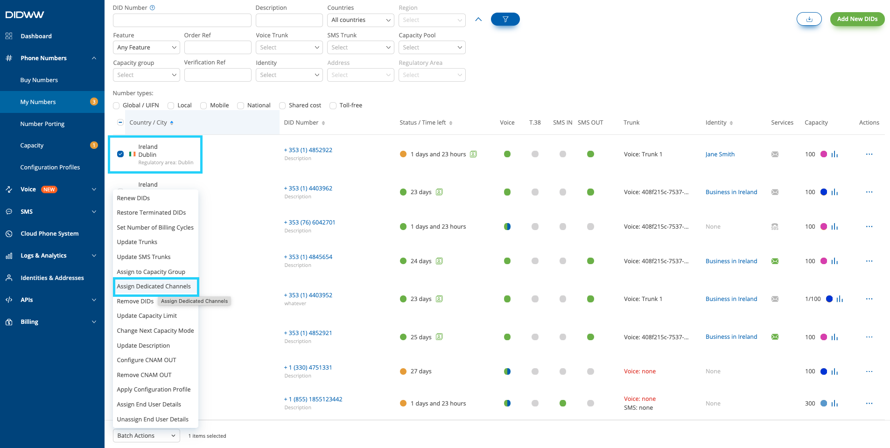Click the DID Number help icon
890x448 pixels.
(152, 7)
